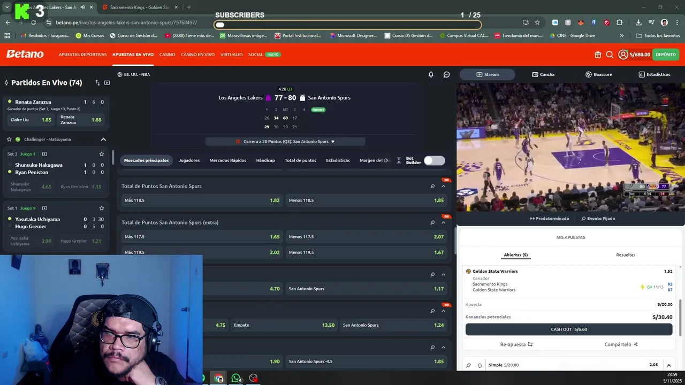Bookmark this page with the Chrome star icon
The image size is (685, 385).
537,22
